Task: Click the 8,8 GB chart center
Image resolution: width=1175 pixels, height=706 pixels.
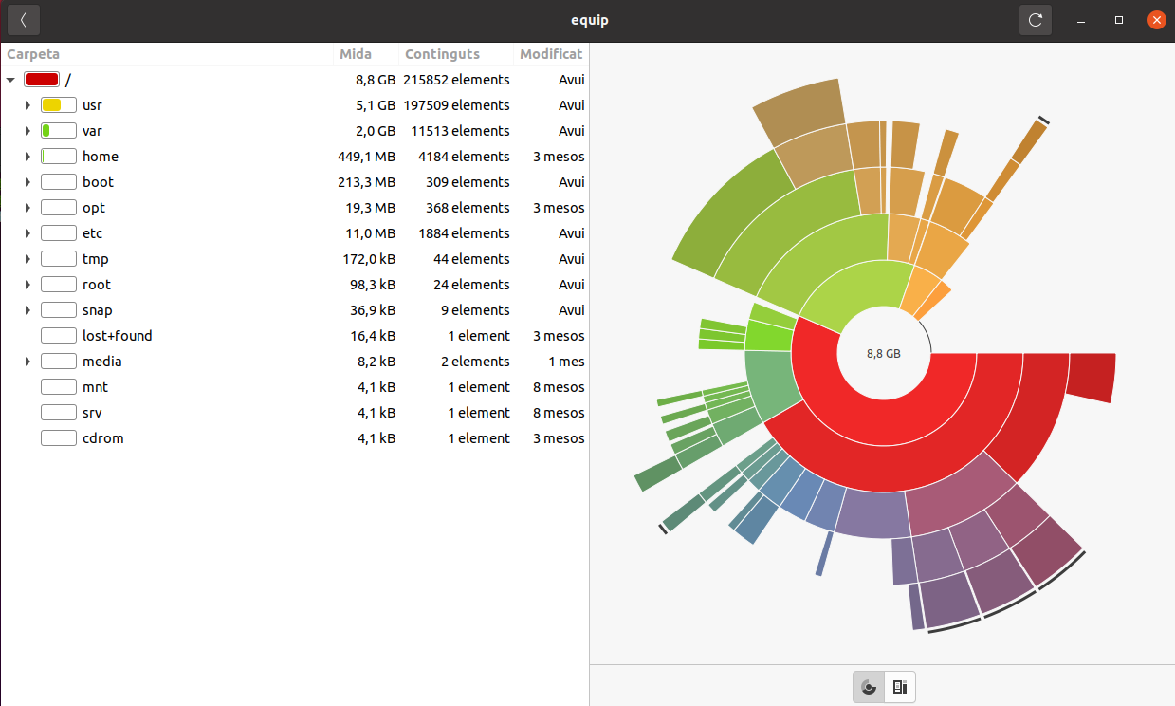Action: [883, 353]
